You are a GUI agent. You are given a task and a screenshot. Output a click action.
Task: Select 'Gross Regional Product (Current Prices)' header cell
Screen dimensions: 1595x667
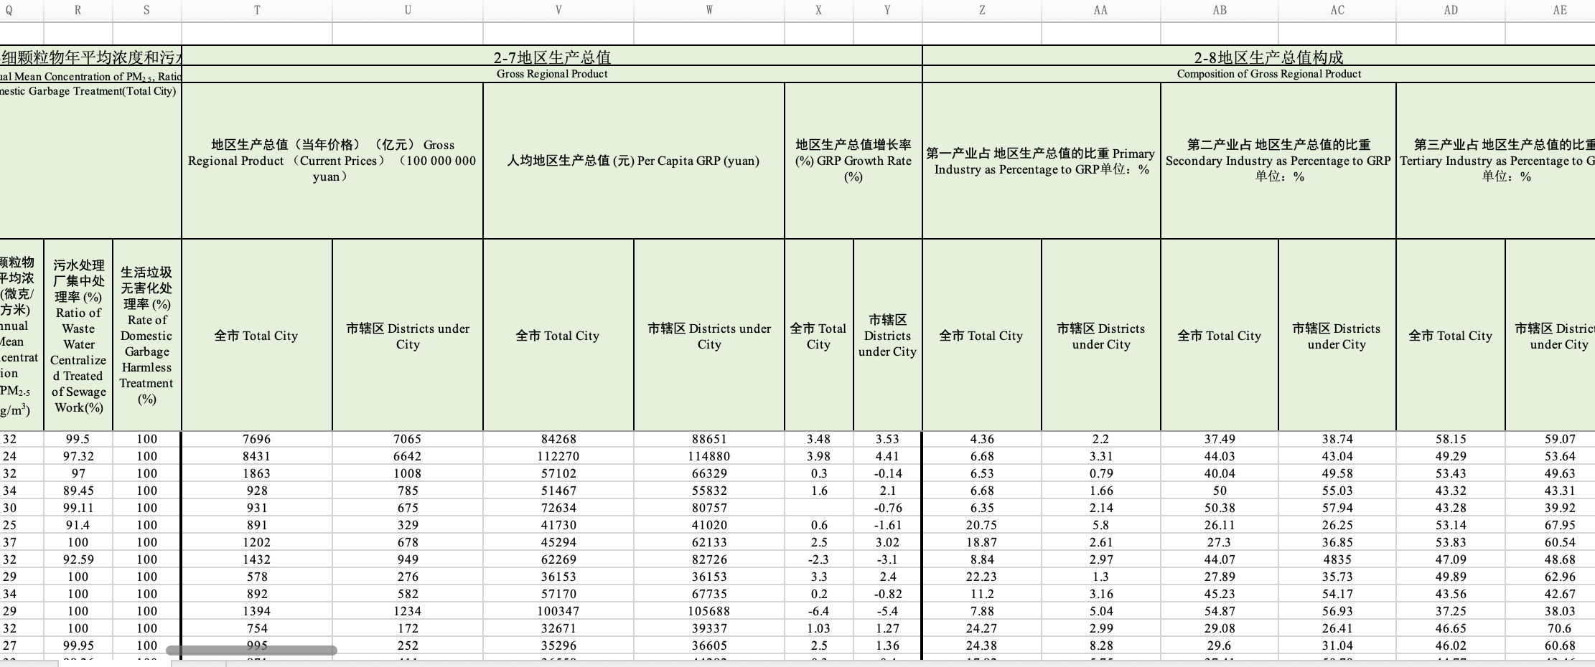pos(332,161)
